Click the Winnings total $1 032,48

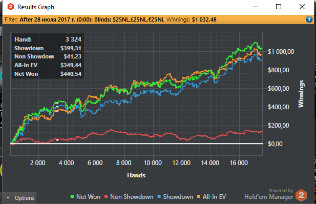(x=204, y=19)
